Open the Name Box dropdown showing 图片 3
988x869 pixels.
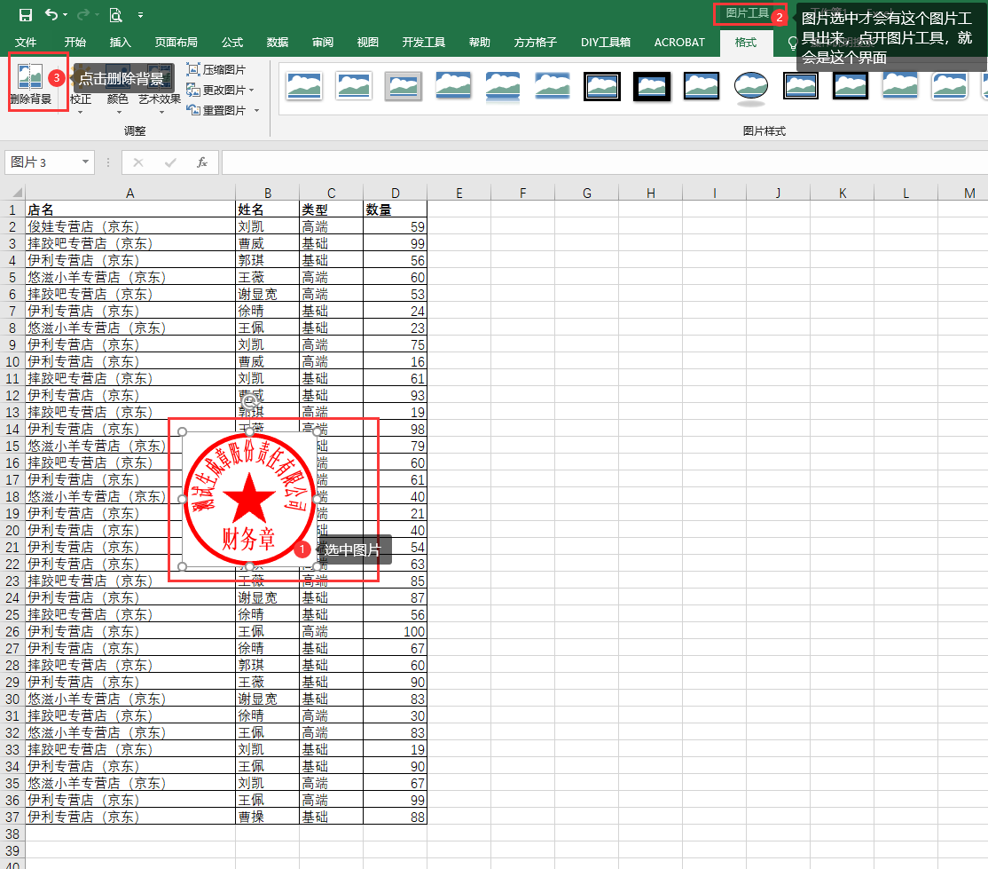click(85, 162)
